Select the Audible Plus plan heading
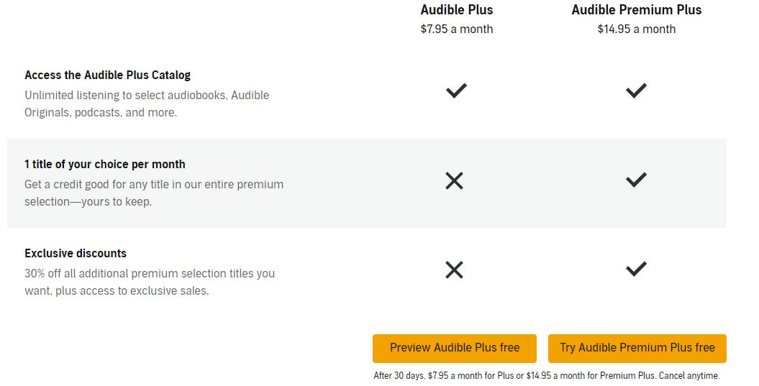Image resolution: width=759 pixels, height=386 pixels. pos(457,10)
